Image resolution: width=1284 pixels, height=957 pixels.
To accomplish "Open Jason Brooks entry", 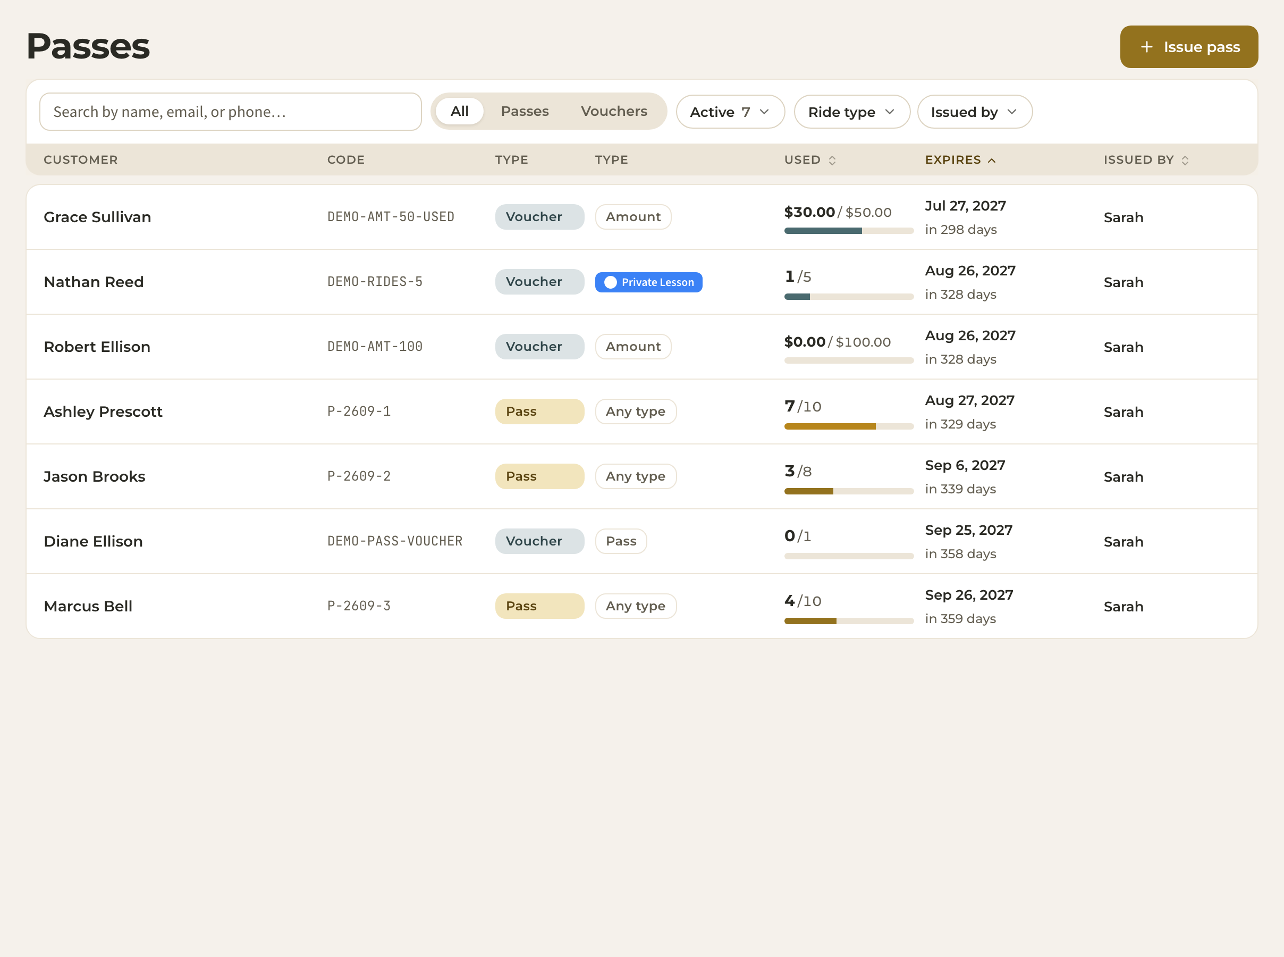I will point(642,477).
